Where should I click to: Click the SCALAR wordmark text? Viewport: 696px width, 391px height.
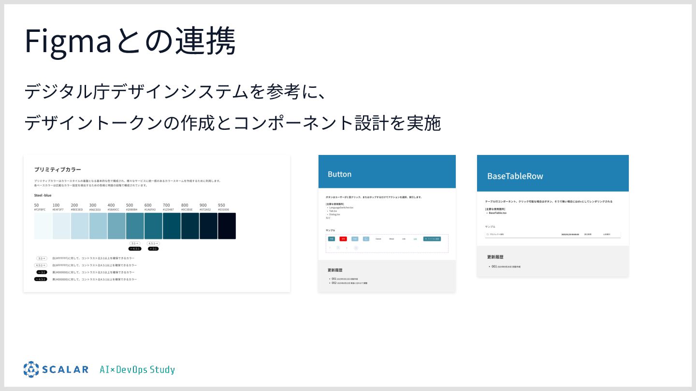(65, 370)
